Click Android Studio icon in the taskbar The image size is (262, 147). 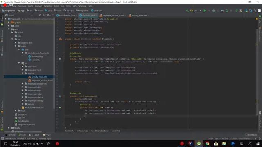click(x=199, y=143)
